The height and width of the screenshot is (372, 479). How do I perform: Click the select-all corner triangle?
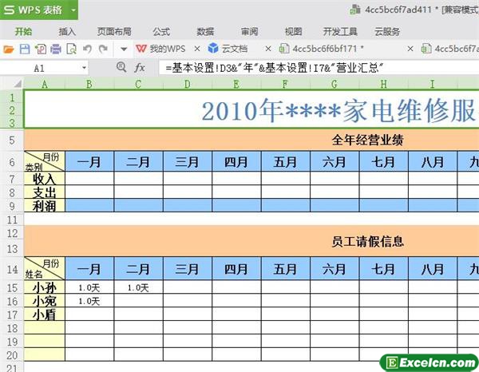tap(18, 84)
